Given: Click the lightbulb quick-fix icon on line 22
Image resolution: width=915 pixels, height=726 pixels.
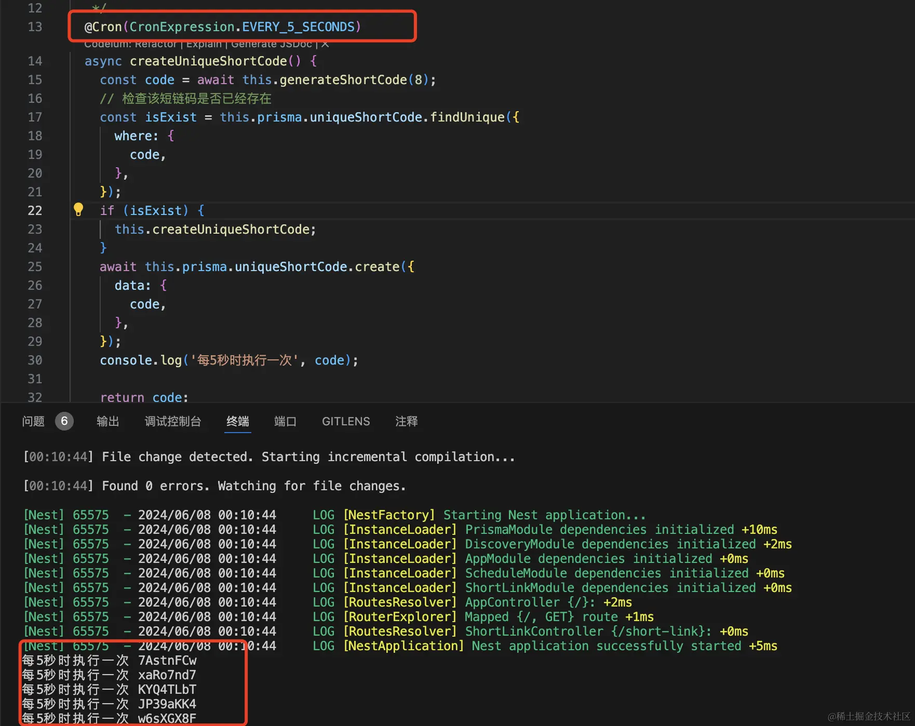Looking at the screenshot, I should pyautogui.click(x=78, y=209).
